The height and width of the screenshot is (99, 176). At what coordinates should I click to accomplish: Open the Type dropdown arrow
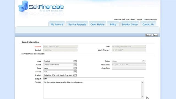coord(75,68)
